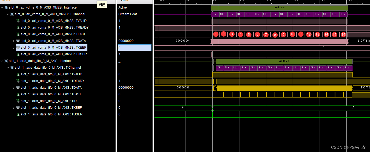Click the slot_0 TKEEP bus icon
Viewport: 370px width, 152px height.
click(x=18, y=48)
